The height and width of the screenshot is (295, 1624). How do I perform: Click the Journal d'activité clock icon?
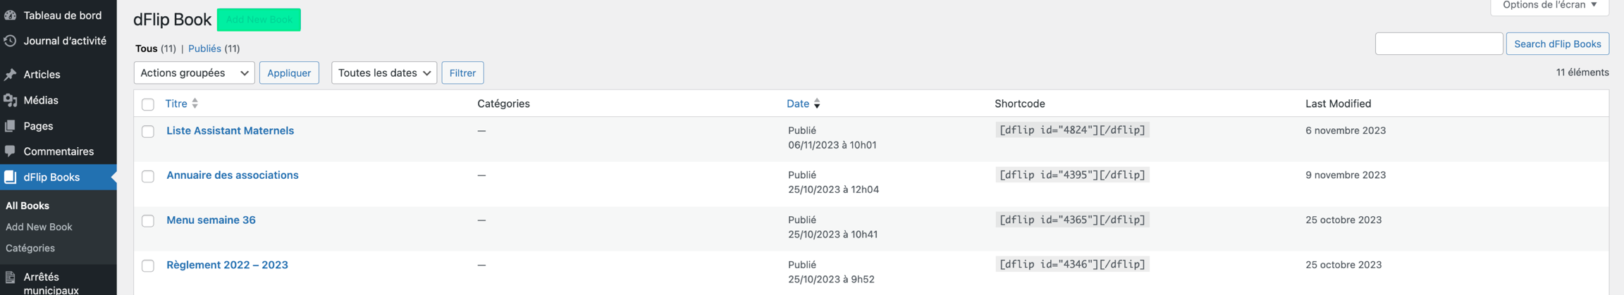coord(11,41)
